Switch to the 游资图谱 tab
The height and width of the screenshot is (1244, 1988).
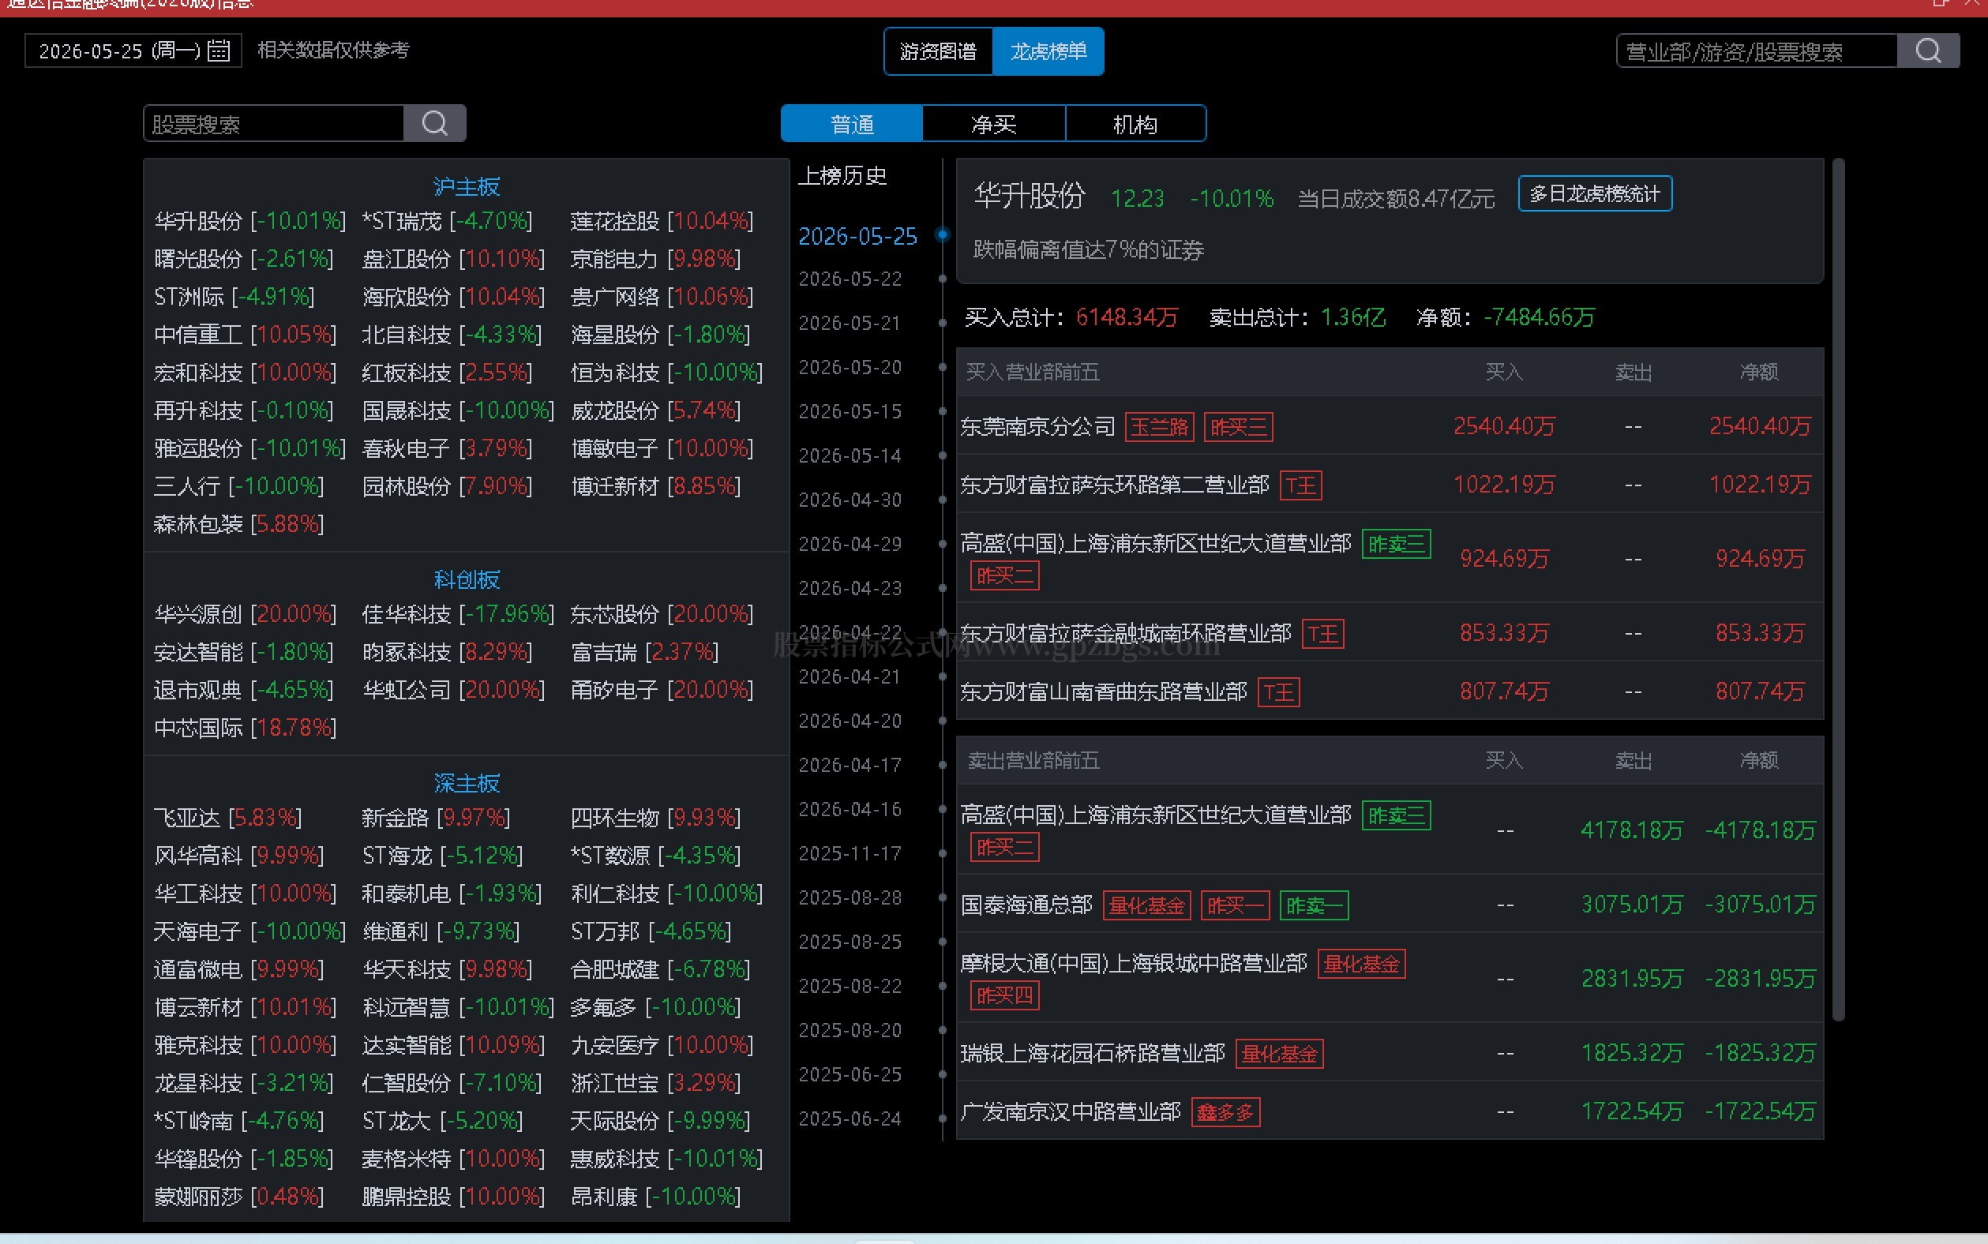(938, 52)
